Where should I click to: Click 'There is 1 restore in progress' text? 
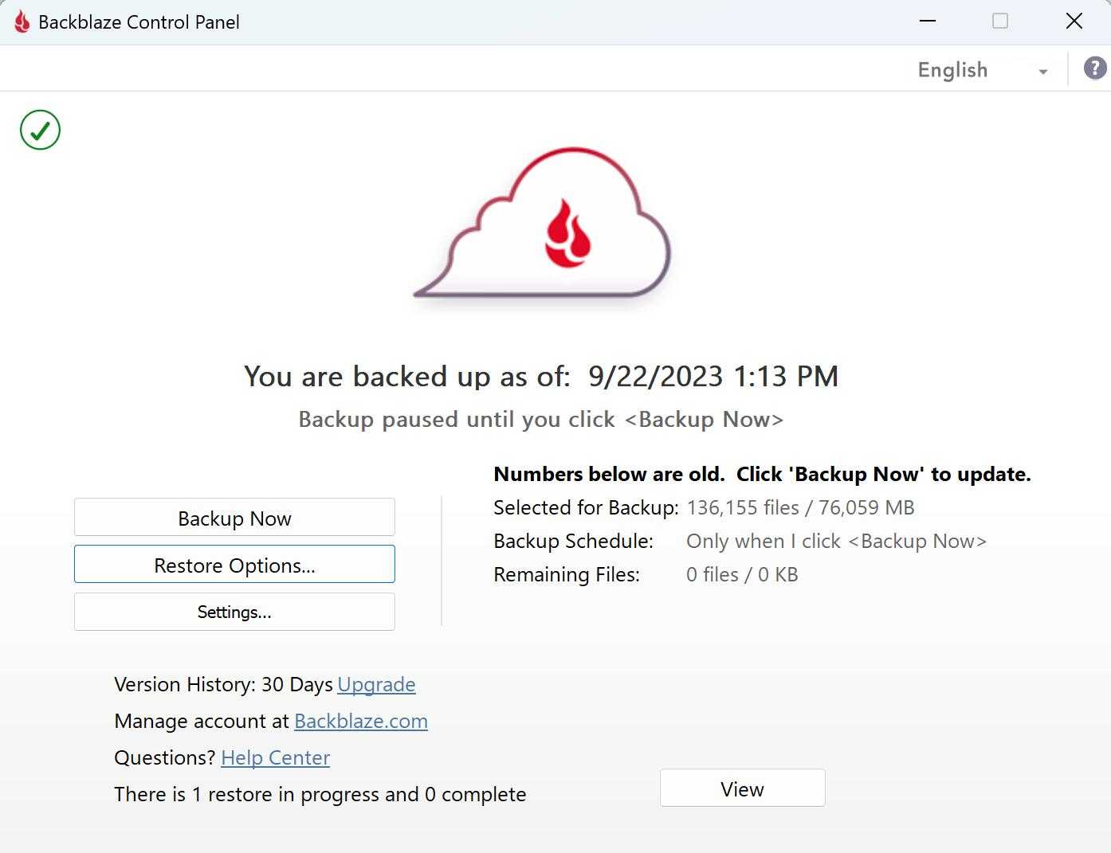pos(320,794)
